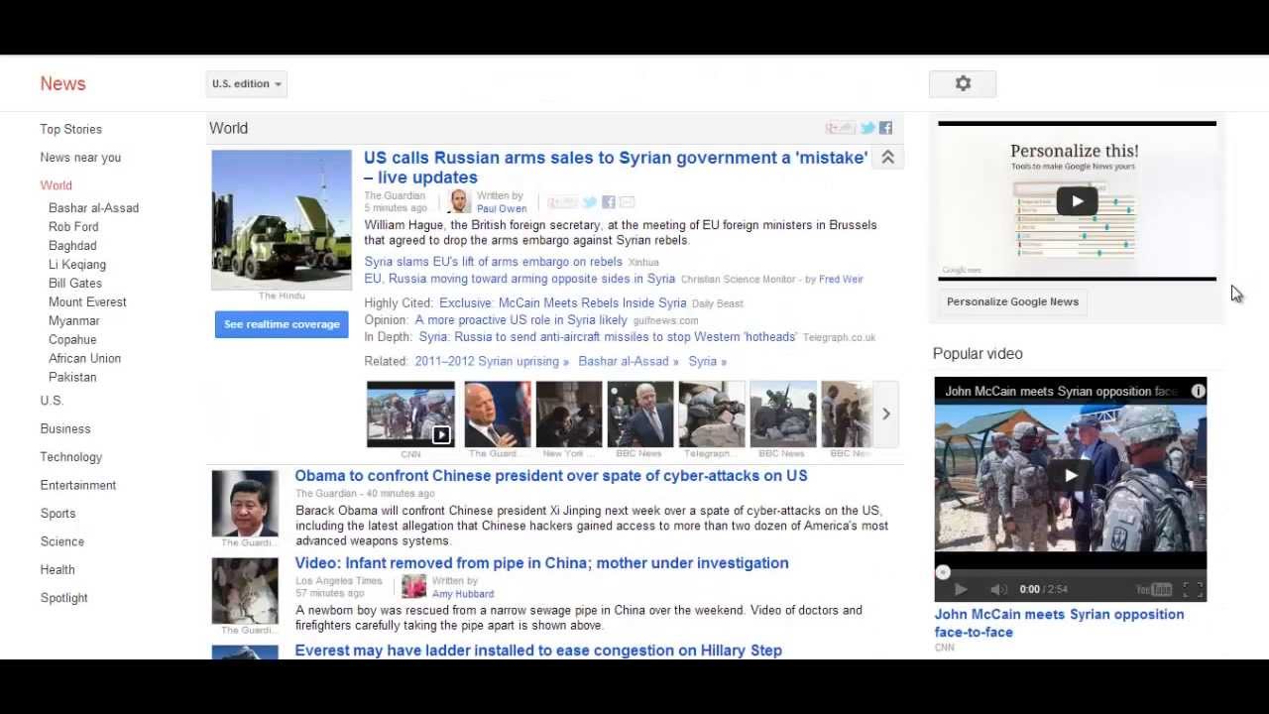1269x714 pixels.
Task: Share World section on Twitter
Action: 867,128
